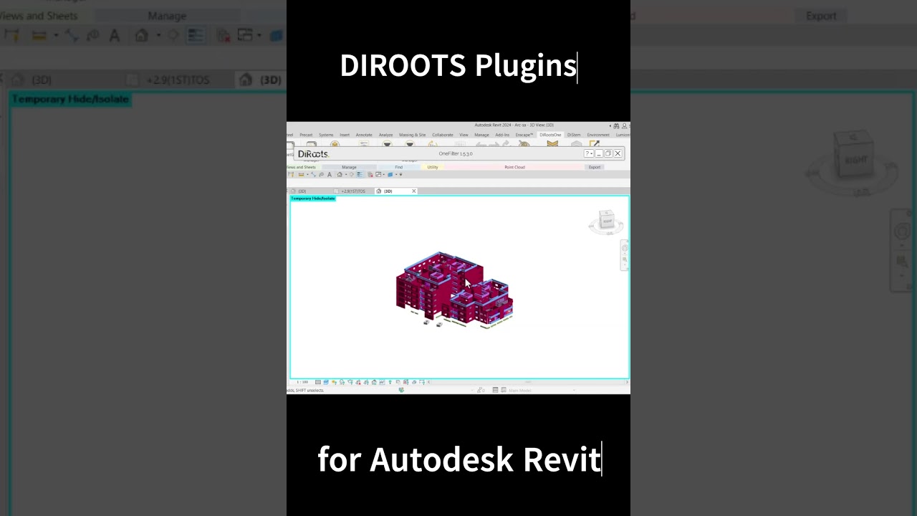
Task: Open the Manage ribbon tab
Action: (x=481, y=135)
